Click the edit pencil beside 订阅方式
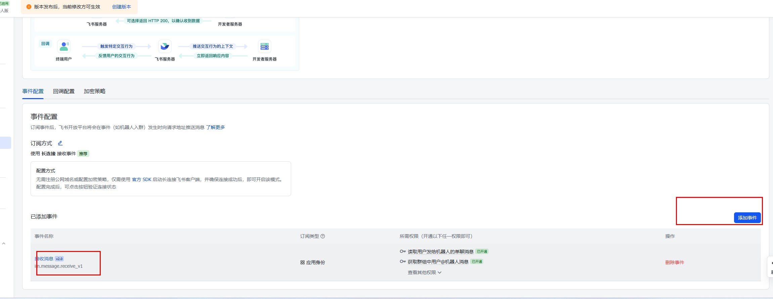 [60, 143]
